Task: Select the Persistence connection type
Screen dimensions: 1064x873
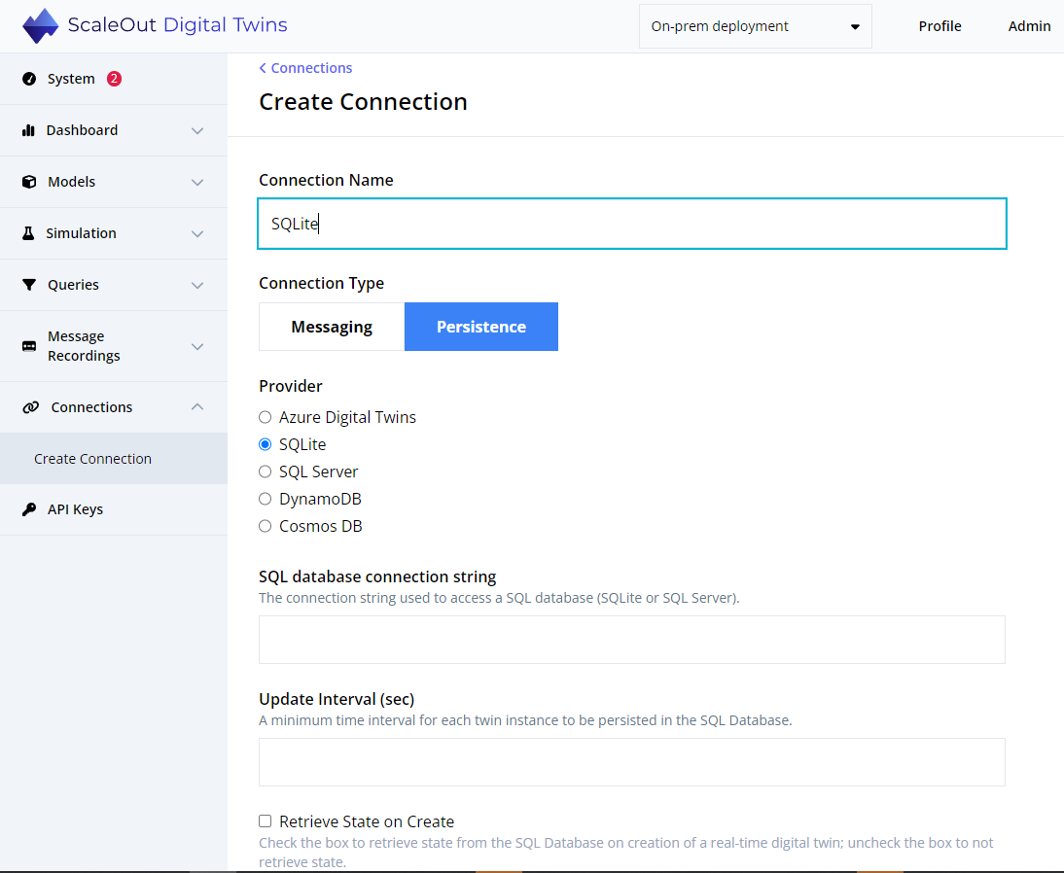Action: (481, 327)
